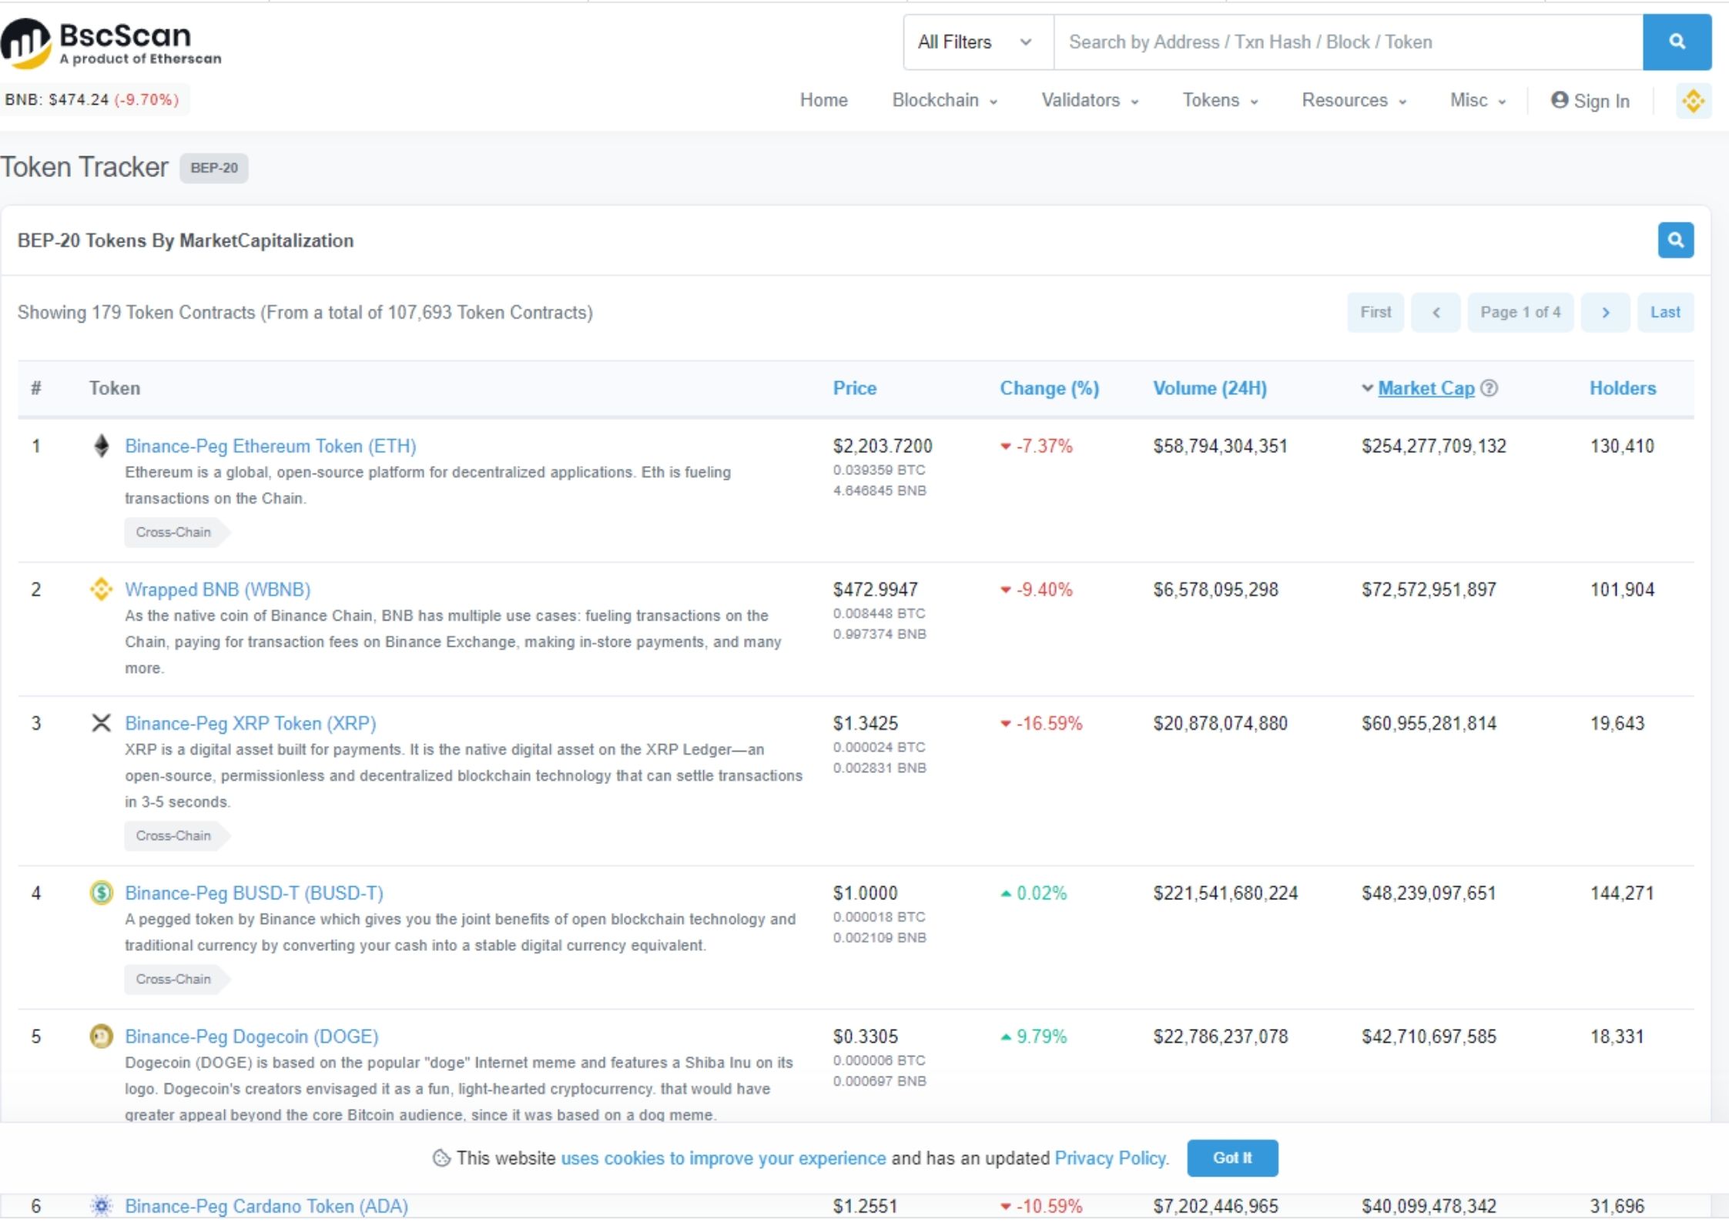Open the Home menu item
Screen dimensions: 1729x1222
coord(823,100)
